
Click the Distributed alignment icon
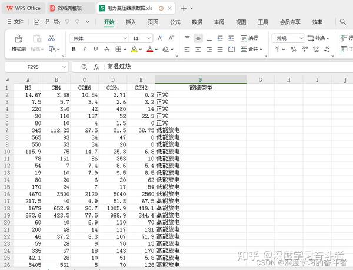click(x=231, y=49)
